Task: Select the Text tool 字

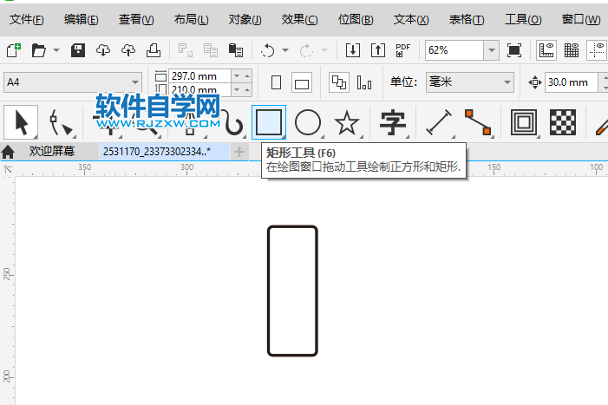Action: pyautogui.click(x=393, y=122)
